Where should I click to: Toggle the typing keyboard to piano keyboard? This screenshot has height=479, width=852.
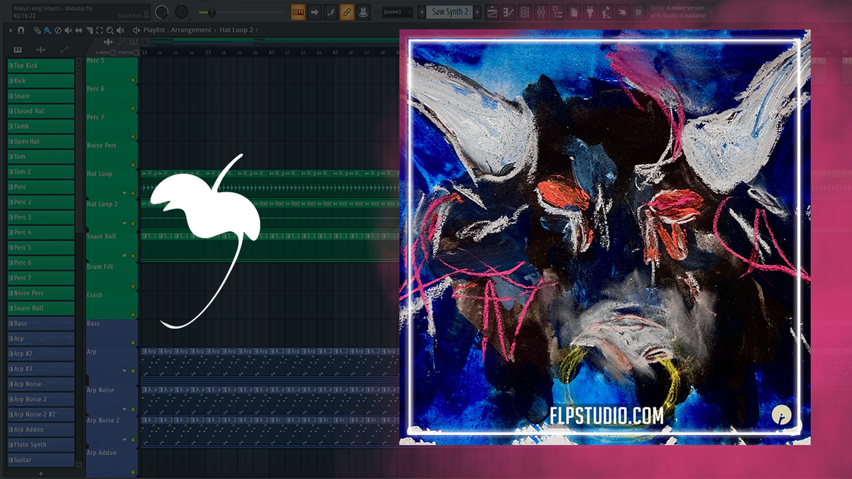pyautogui.click(x=298, y=11)
